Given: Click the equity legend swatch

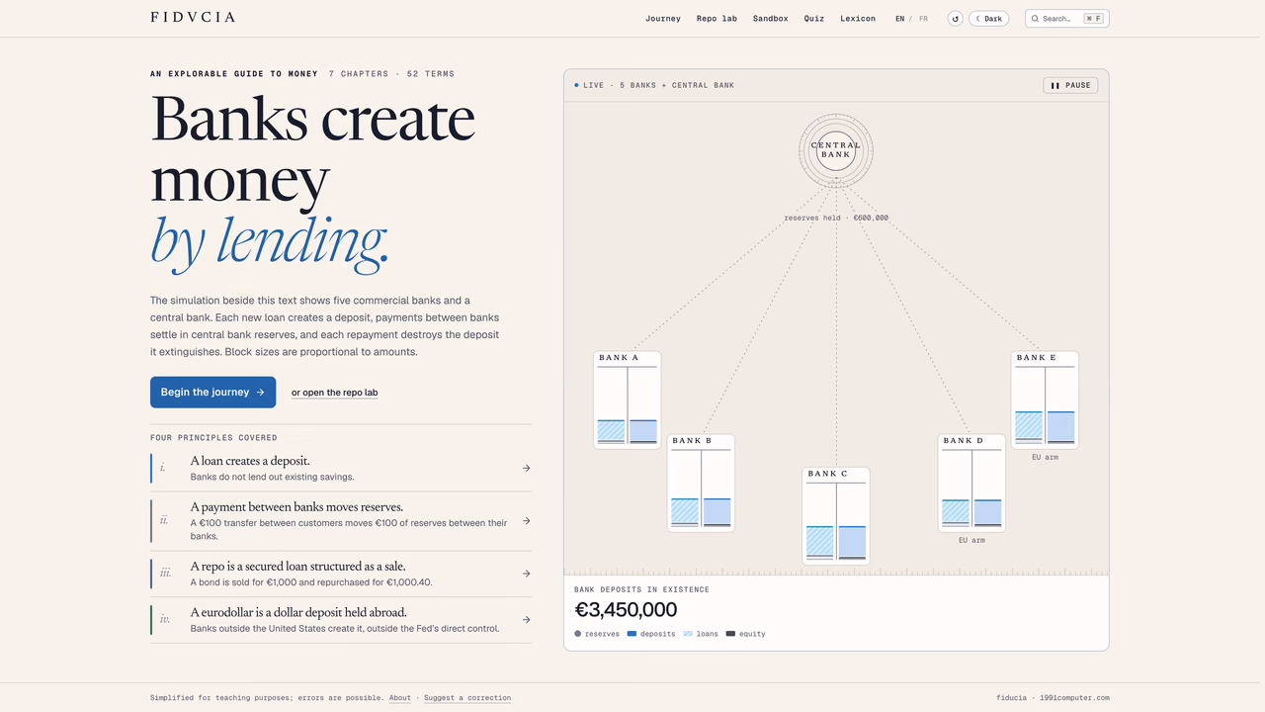Looking at the screenshot, I should (x=731, y=634).
